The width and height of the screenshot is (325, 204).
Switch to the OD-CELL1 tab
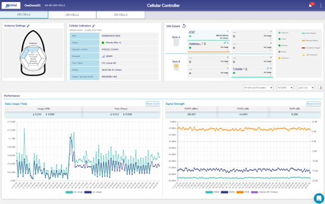click(x=24, y=15)
